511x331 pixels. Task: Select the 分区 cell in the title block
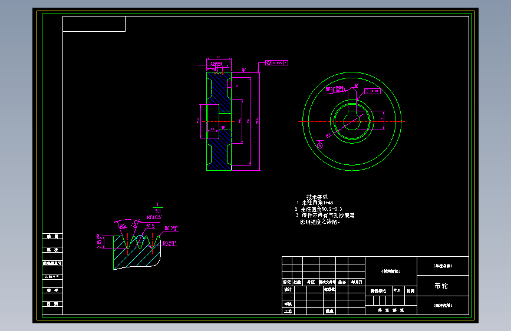pyautogui.click(x=311, y=282)
